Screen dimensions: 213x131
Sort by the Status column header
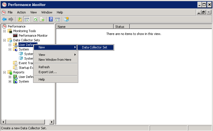(122, 27)
